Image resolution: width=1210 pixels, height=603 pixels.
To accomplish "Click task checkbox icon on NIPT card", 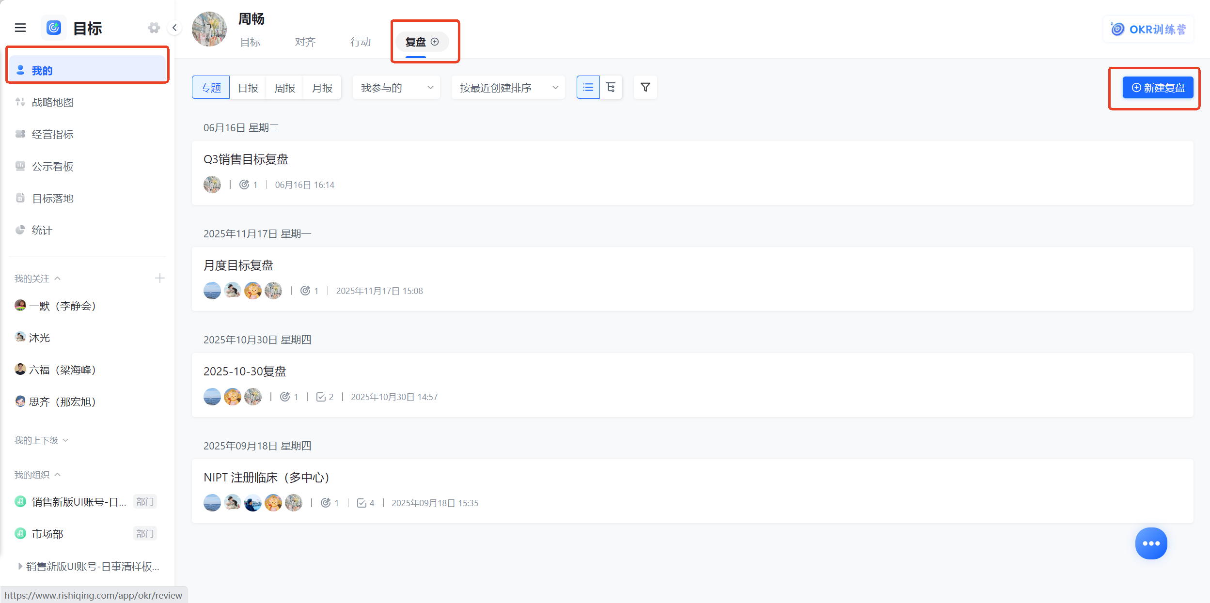I will pyautogui.click(x=361, y=503).
